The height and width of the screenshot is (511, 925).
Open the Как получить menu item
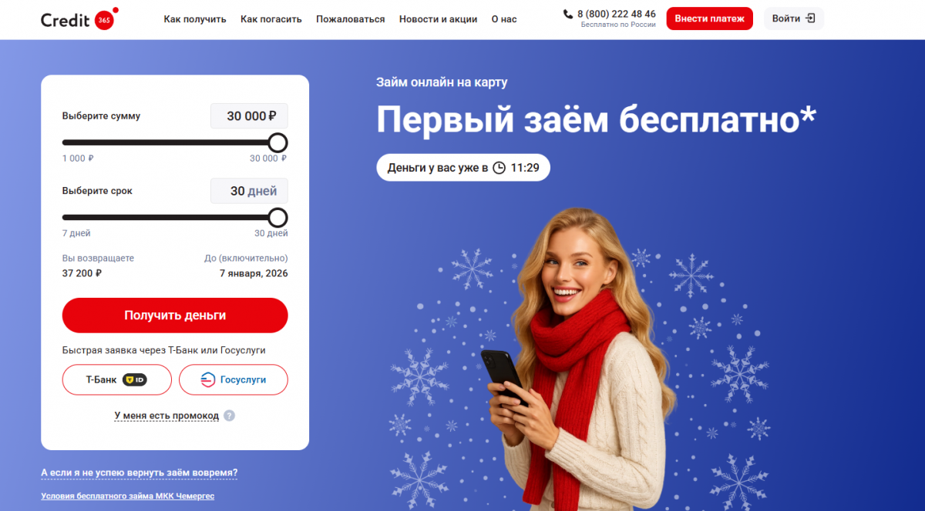point(195,19)
